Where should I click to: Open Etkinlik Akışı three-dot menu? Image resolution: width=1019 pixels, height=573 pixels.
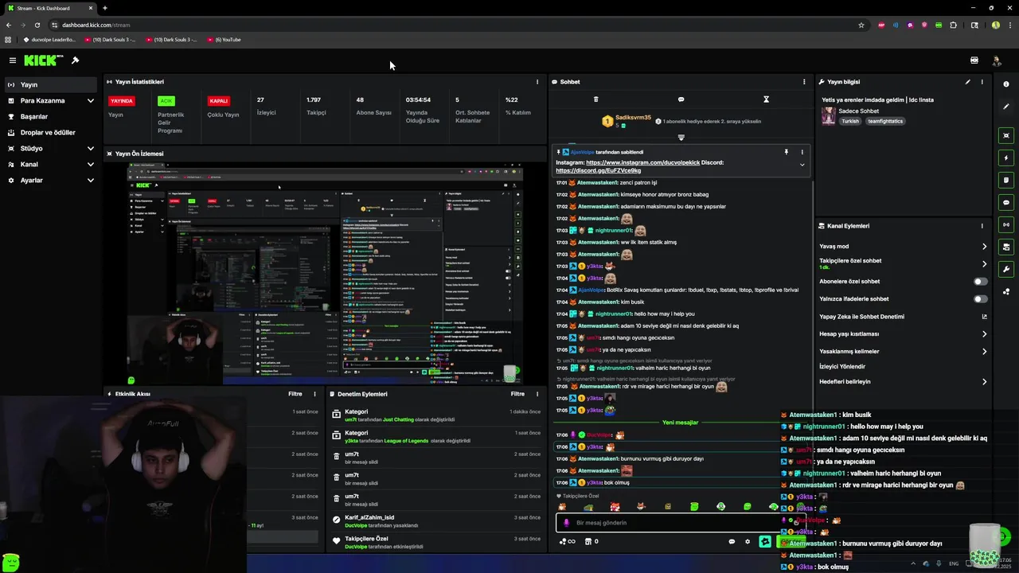315,394
